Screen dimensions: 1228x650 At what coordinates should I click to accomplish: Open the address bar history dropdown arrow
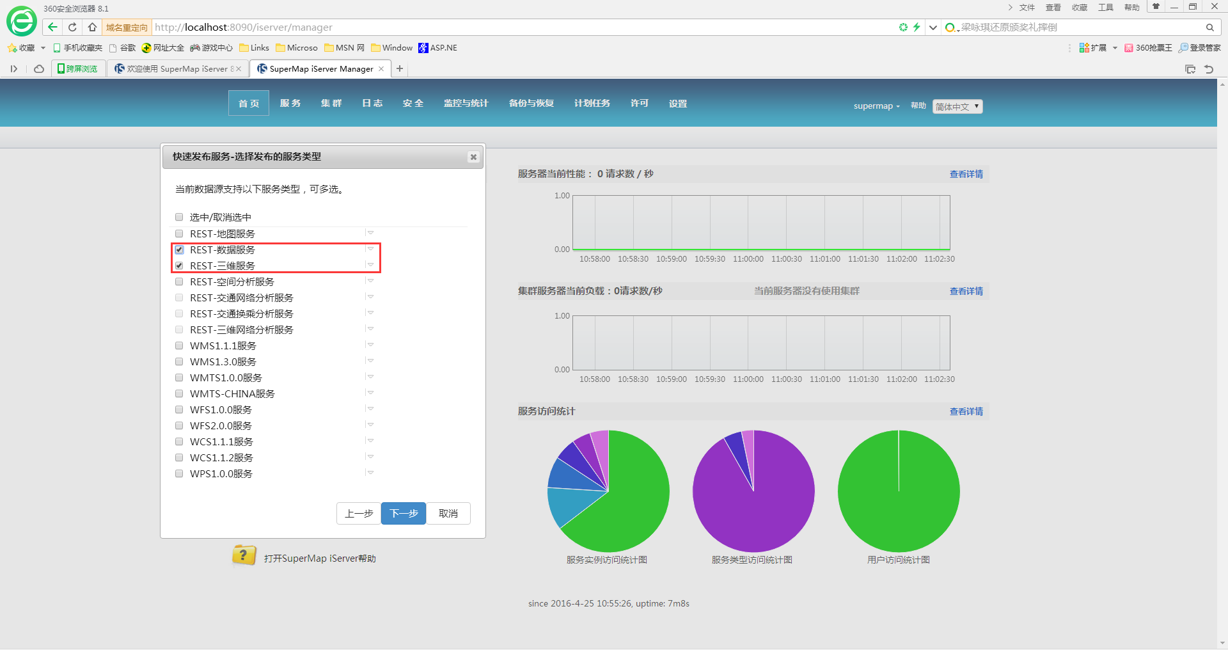933,28
